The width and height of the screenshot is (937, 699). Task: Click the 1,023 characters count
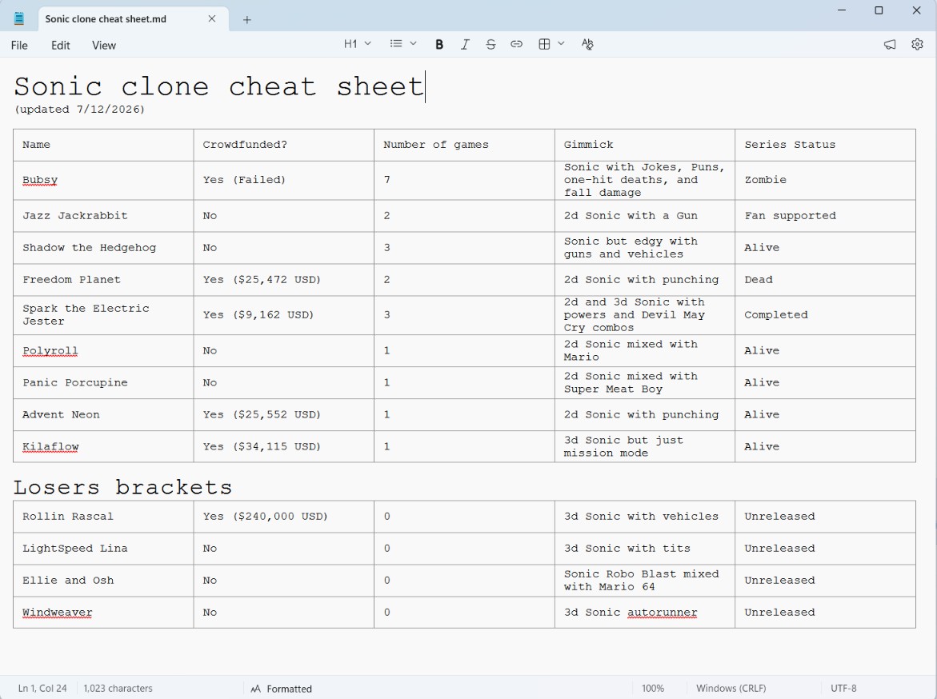pyautogui.click(x=118, y=689)
